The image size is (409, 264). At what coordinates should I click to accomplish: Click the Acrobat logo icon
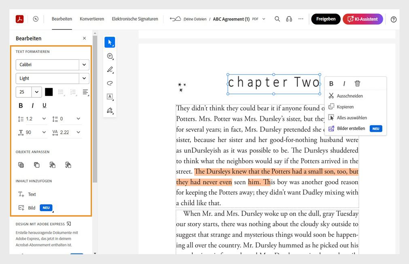(19, 19)
